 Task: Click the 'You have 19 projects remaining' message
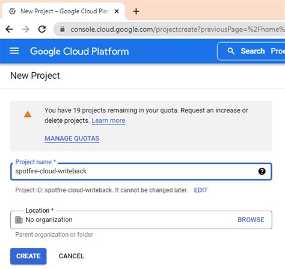point(146,116)
